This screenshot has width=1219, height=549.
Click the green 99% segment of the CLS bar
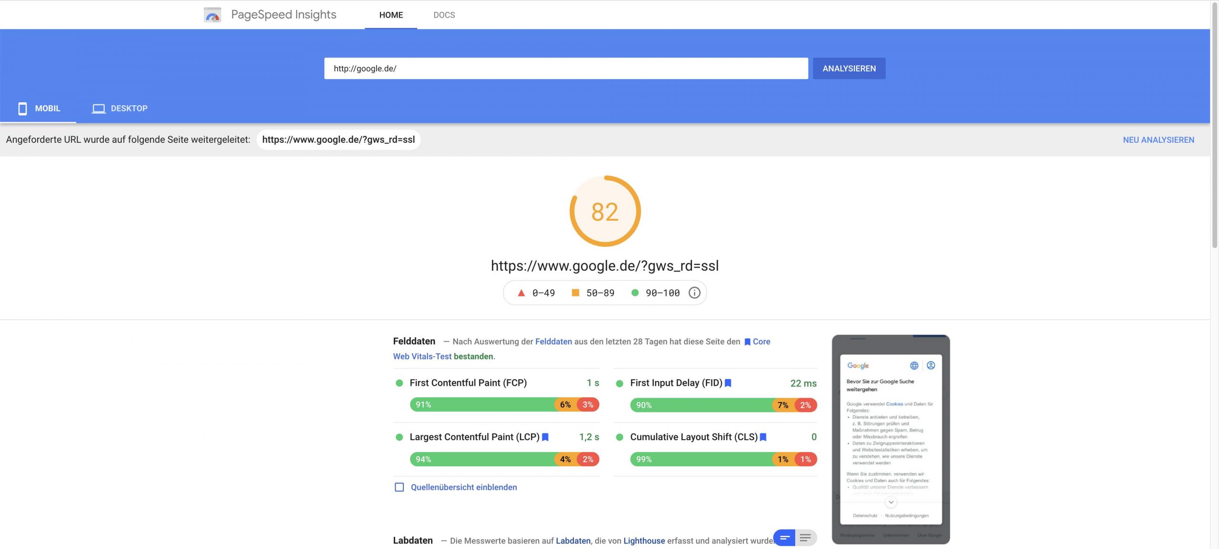click(x=700, y=459)
